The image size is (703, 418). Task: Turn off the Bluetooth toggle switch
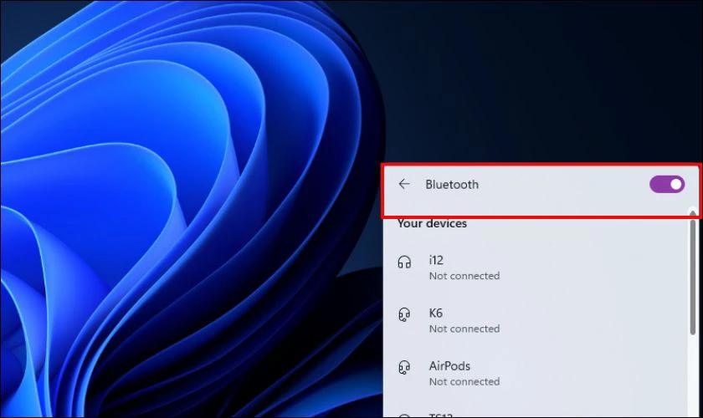(x=667, y=185)
